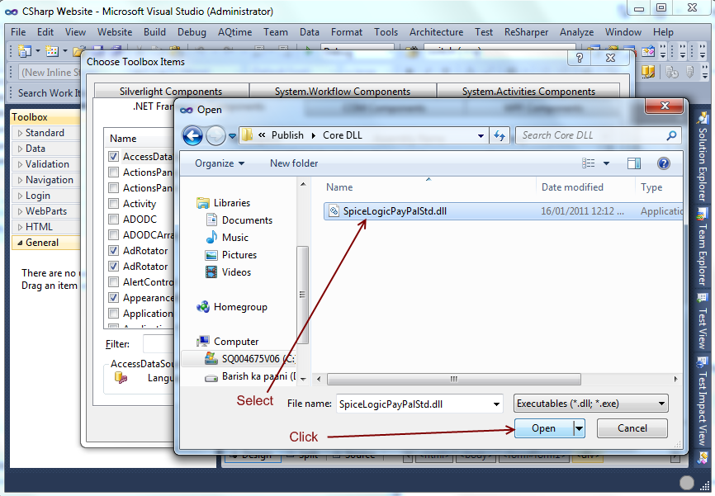Click the Help icon in Open dialog
Image resolution: width=715 pixels, height=496 pixels.
[662, 163]
